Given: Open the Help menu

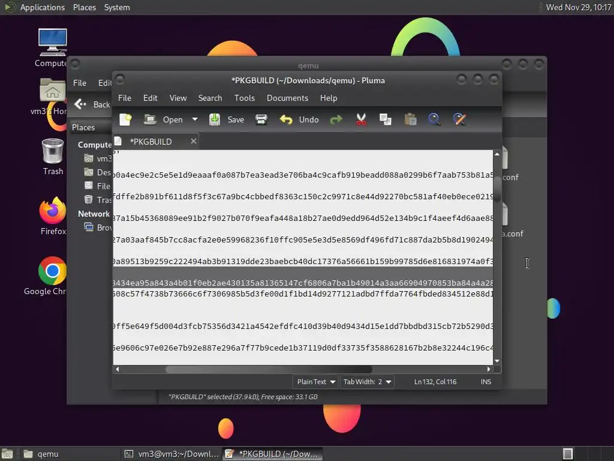Looking at the screenshot, I should pyautogui.click(x=328, y=98).
